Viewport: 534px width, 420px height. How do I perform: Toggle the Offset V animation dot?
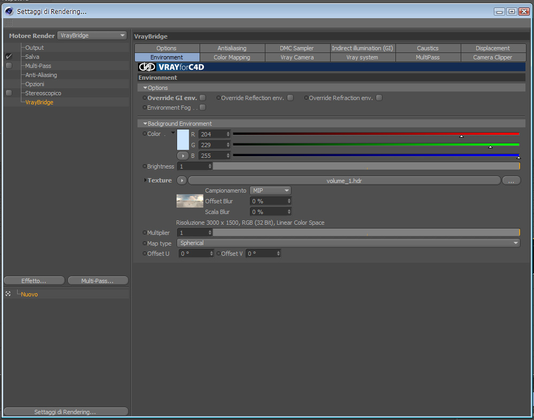point(219,254)
